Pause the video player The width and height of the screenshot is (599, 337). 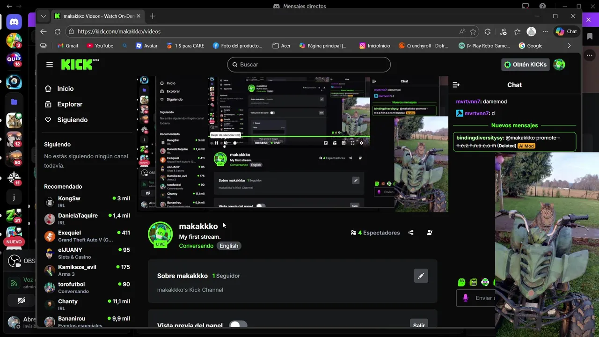click(216, 143)
